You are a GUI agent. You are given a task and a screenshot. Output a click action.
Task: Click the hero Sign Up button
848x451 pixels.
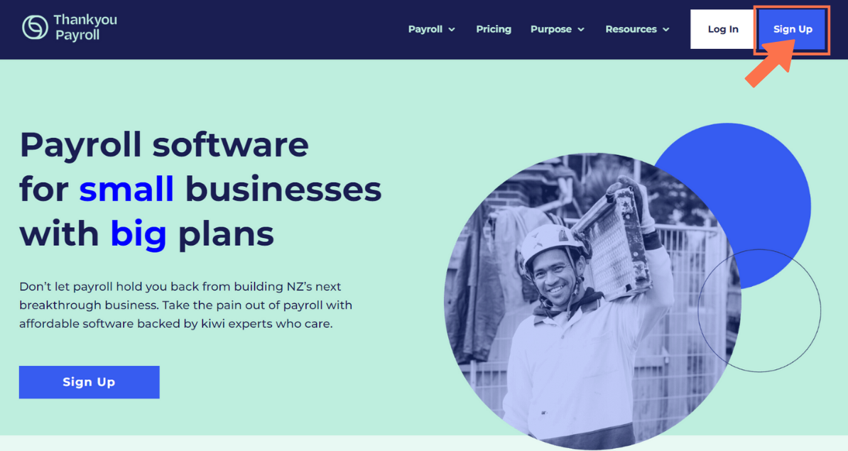click(89, 382)
